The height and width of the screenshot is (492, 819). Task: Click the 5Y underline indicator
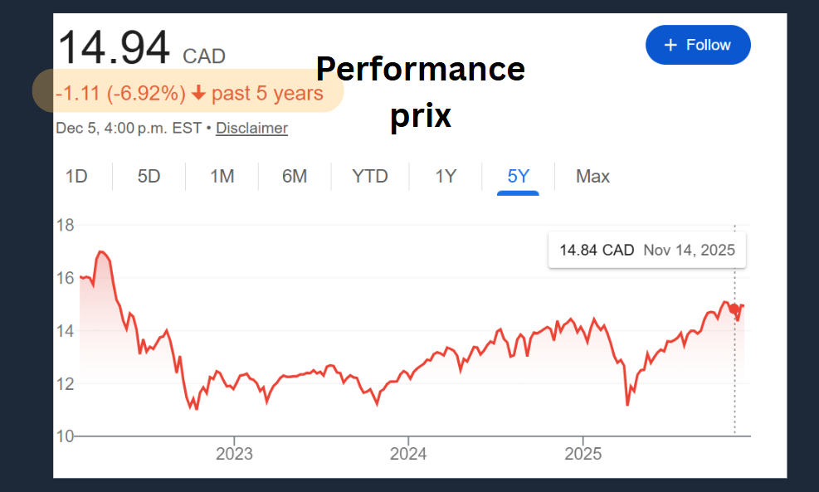tap(519, 192)
